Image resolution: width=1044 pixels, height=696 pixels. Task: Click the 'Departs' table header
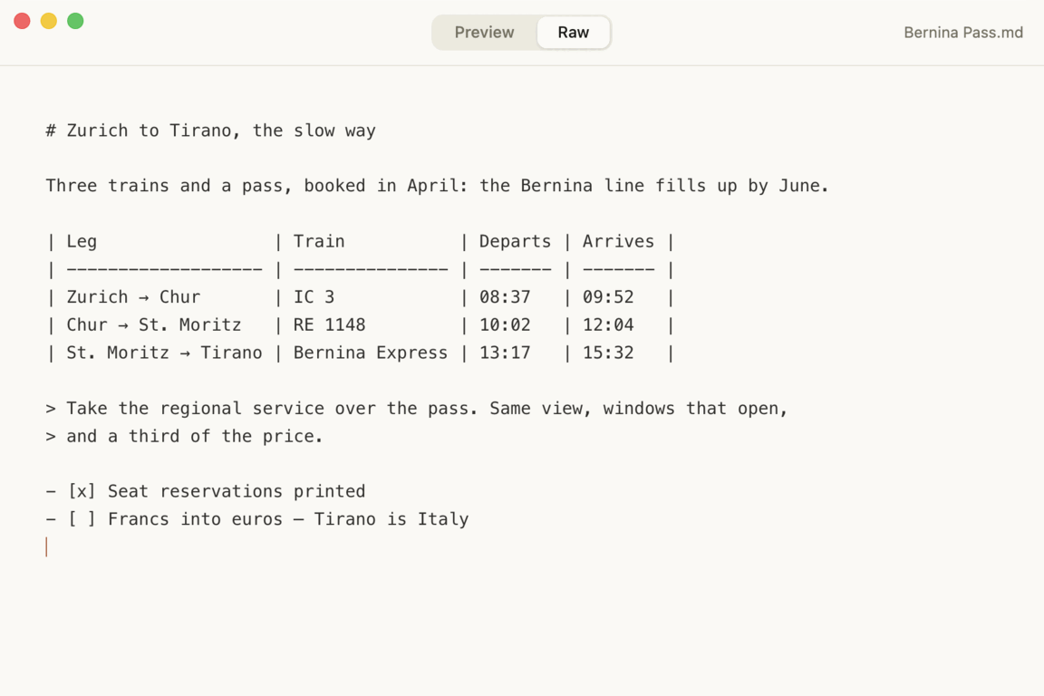[515, 241]
